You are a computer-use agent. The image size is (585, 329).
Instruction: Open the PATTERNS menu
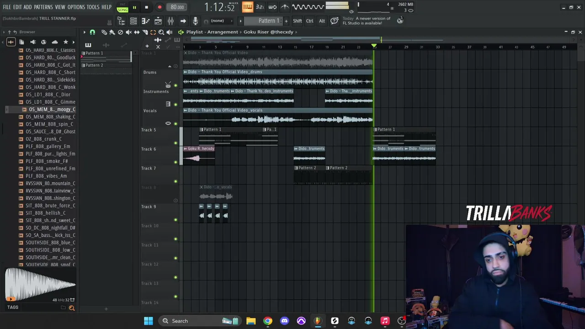[43, 7]
